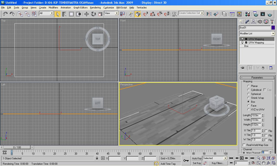
Task: Click the Auto Key button
Action: tap(197, 158)
